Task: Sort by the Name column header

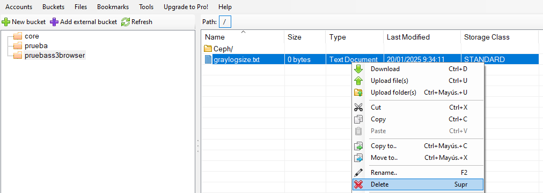Action: (x=243, y=37)
